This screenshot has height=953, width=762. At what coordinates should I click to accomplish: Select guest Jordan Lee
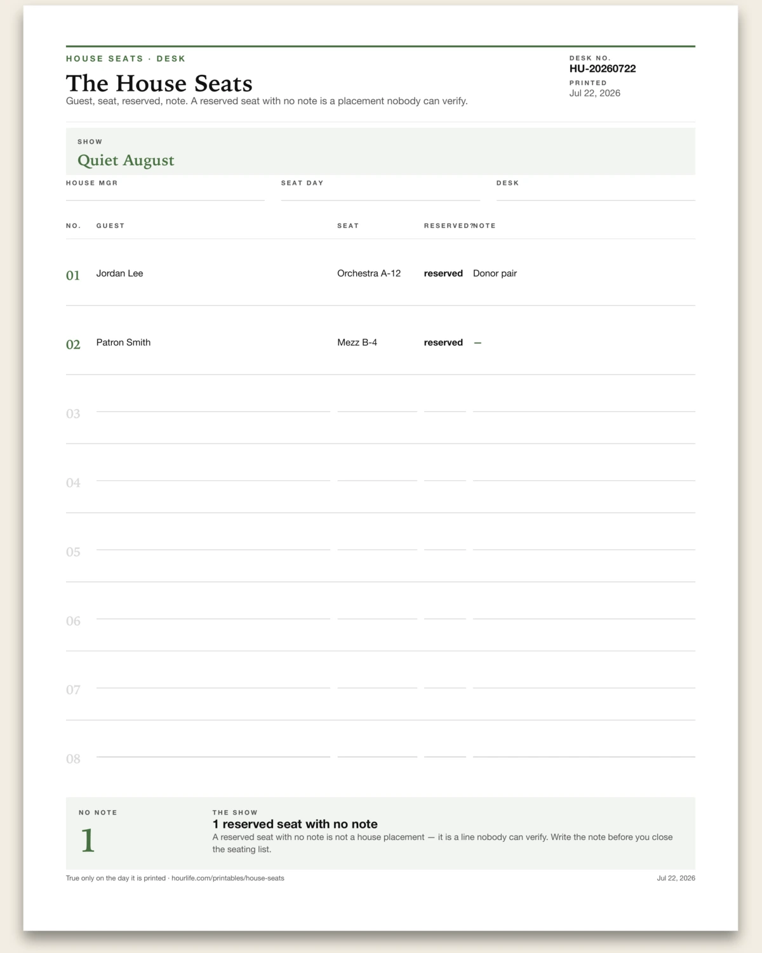point(120,273)
